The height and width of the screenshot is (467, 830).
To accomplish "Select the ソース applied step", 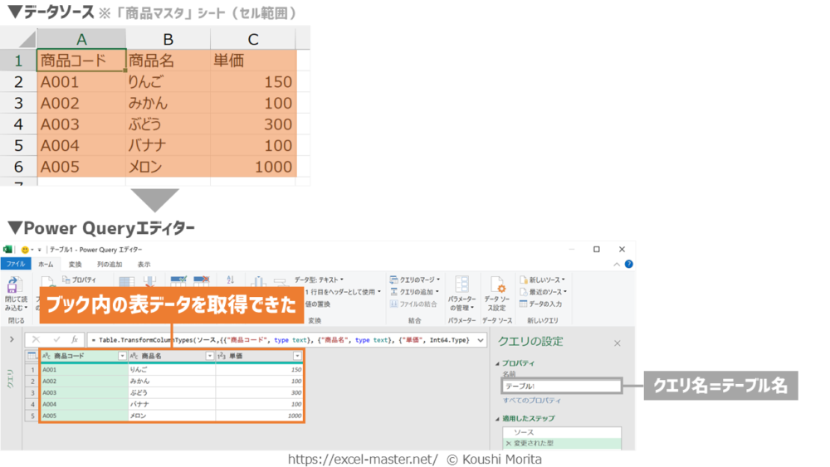I will [x=524, y=432].
